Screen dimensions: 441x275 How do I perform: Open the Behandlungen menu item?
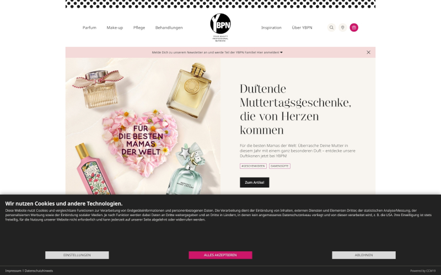pyautogui.click(x=169, y=28)
